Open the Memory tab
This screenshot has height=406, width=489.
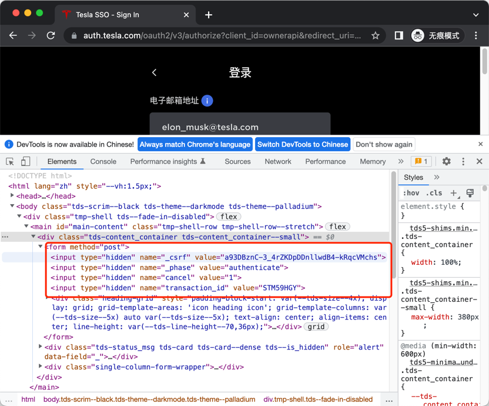click(x=373, y=161)
